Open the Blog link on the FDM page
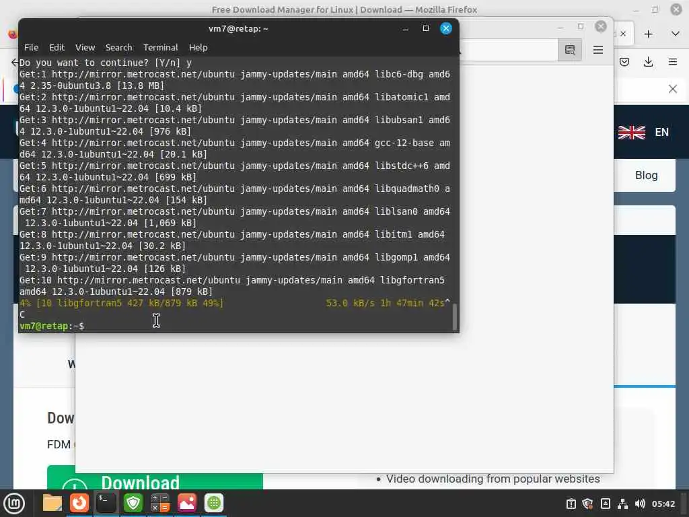The image size is (689, 517). pyautogui.click(x=646, y=176)
